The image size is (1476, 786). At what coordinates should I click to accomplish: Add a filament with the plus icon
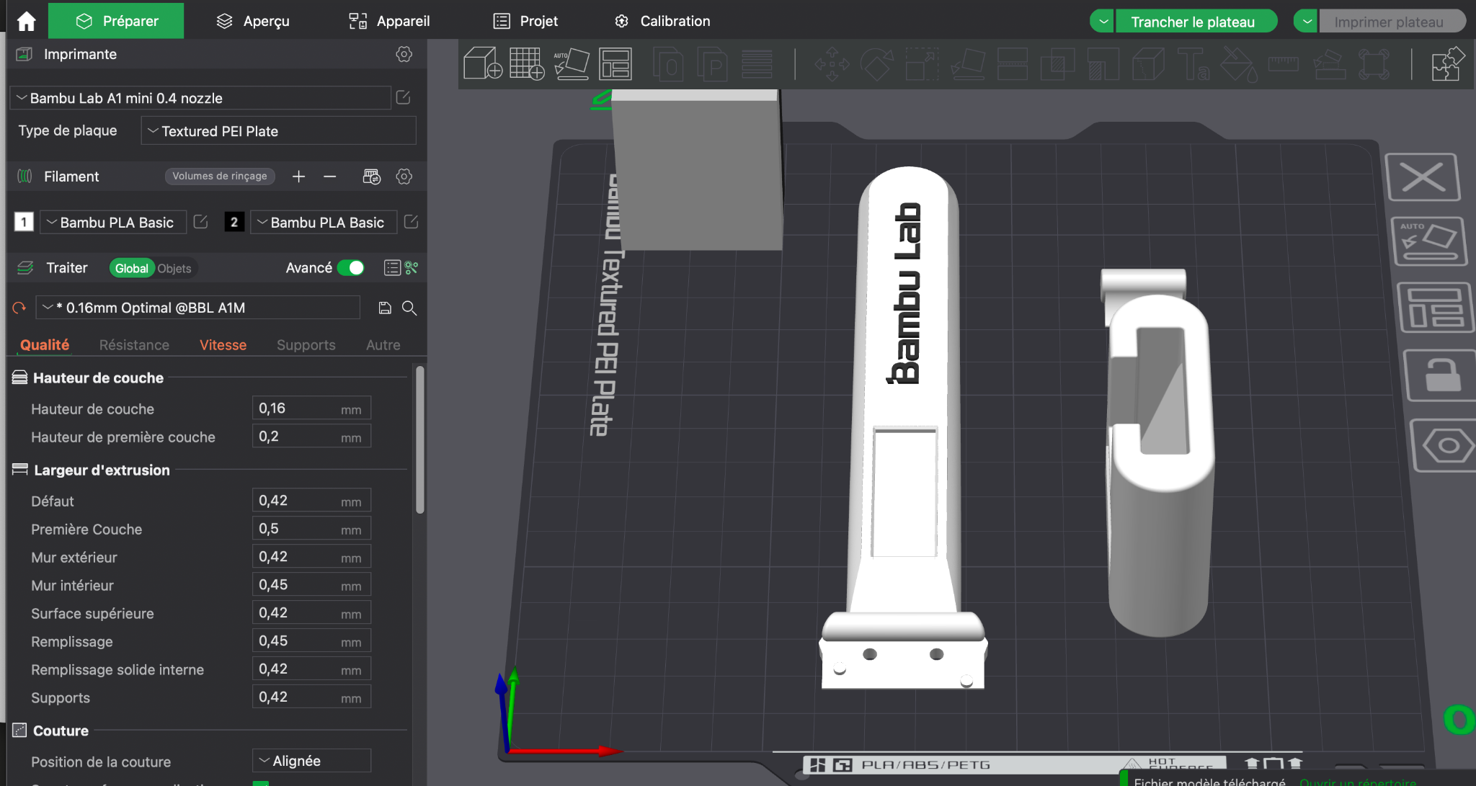coord(298,177)
